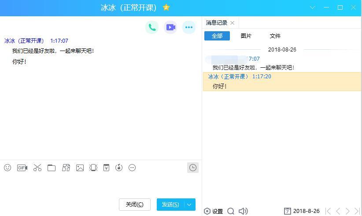Click the send file folder icon
The image size is (362, 216).
click(x=52, y=168)
